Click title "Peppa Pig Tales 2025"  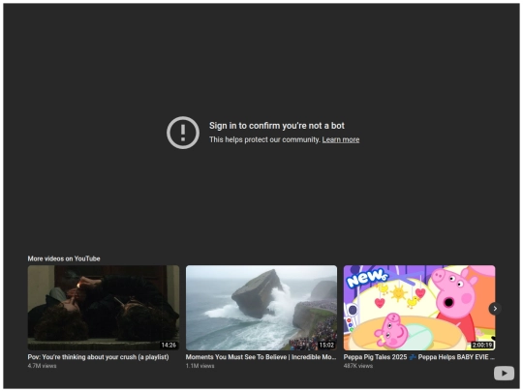click(419, 357)
